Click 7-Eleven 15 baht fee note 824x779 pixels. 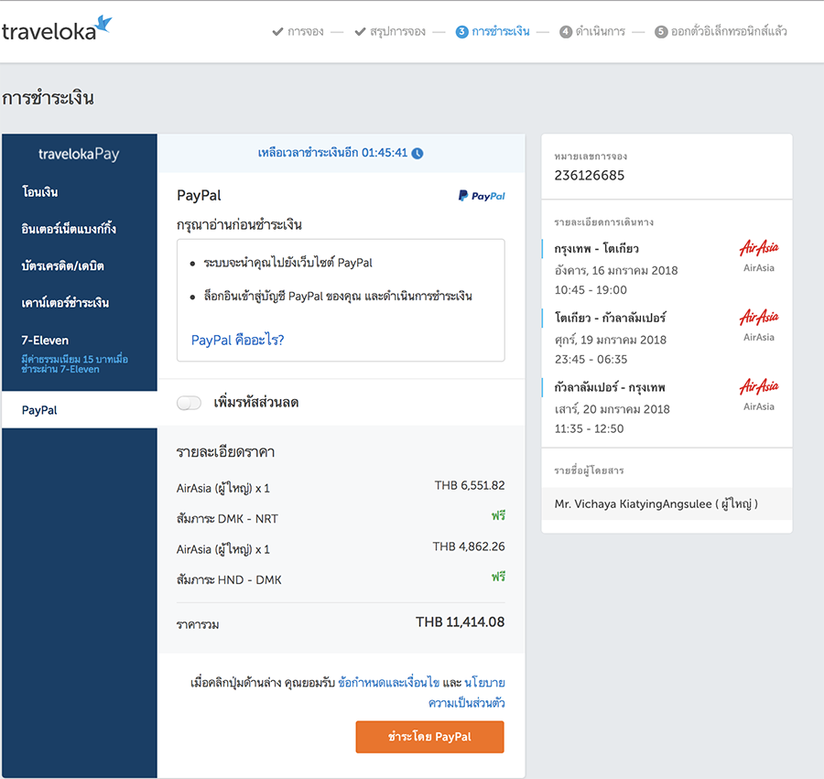(x=75, y=364)
